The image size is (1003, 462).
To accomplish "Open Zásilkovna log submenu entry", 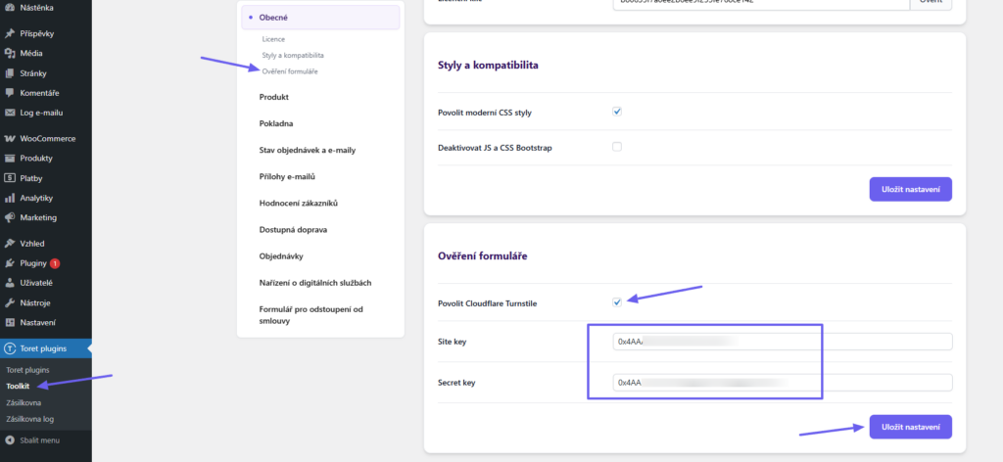I will pyautogui.click(x=29, y=419).
